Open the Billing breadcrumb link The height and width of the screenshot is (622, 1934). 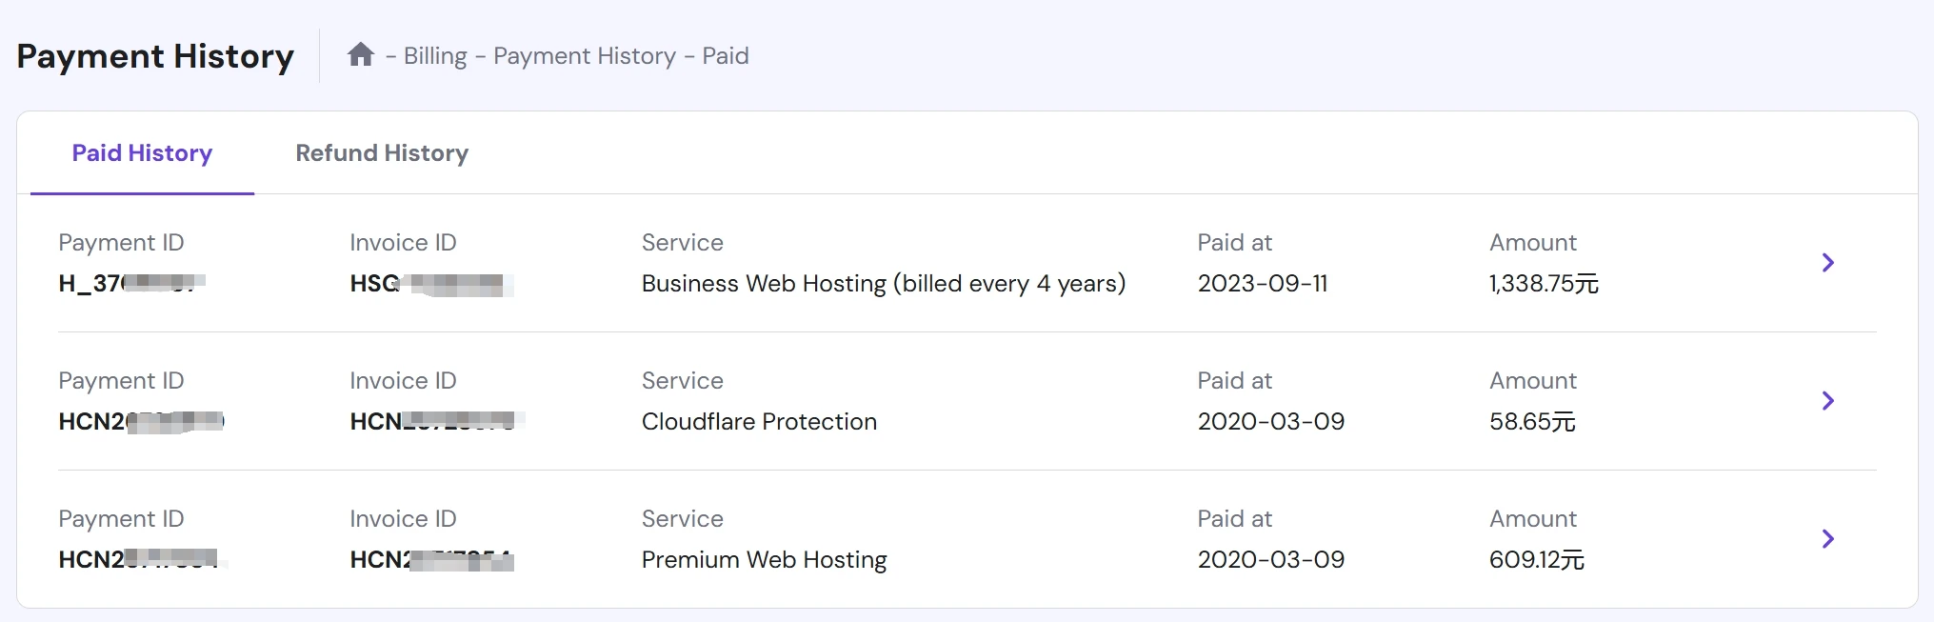tap(435, 56)
